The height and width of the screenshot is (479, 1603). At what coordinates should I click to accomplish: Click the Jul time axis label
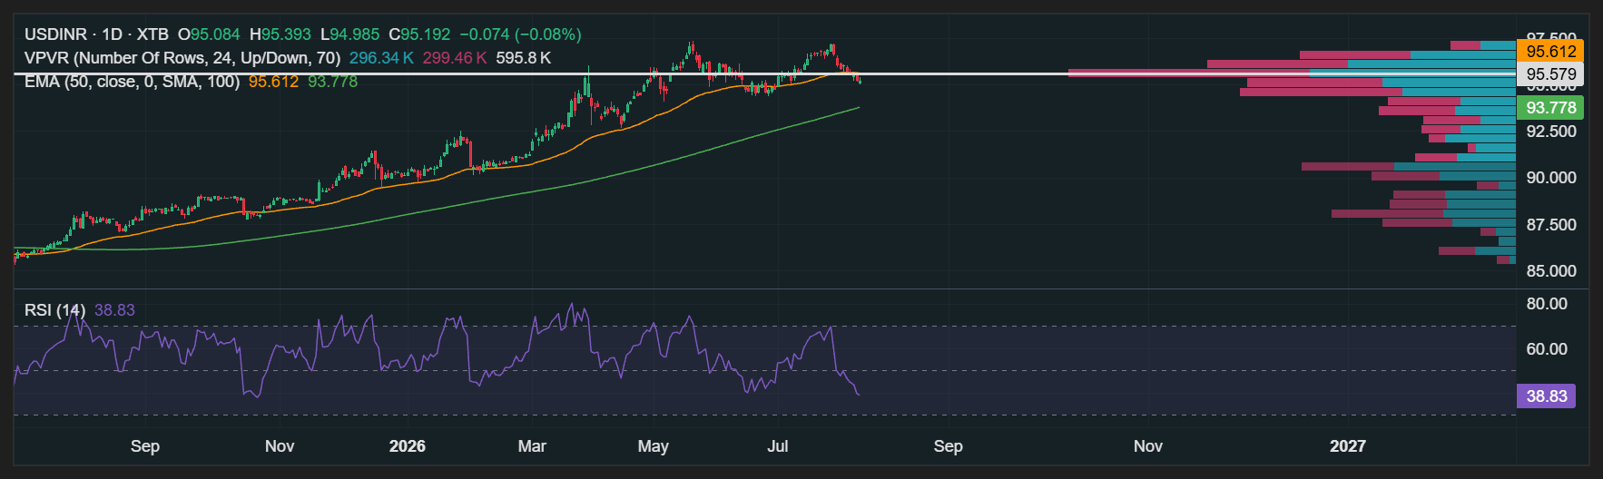tap(778, 446)
